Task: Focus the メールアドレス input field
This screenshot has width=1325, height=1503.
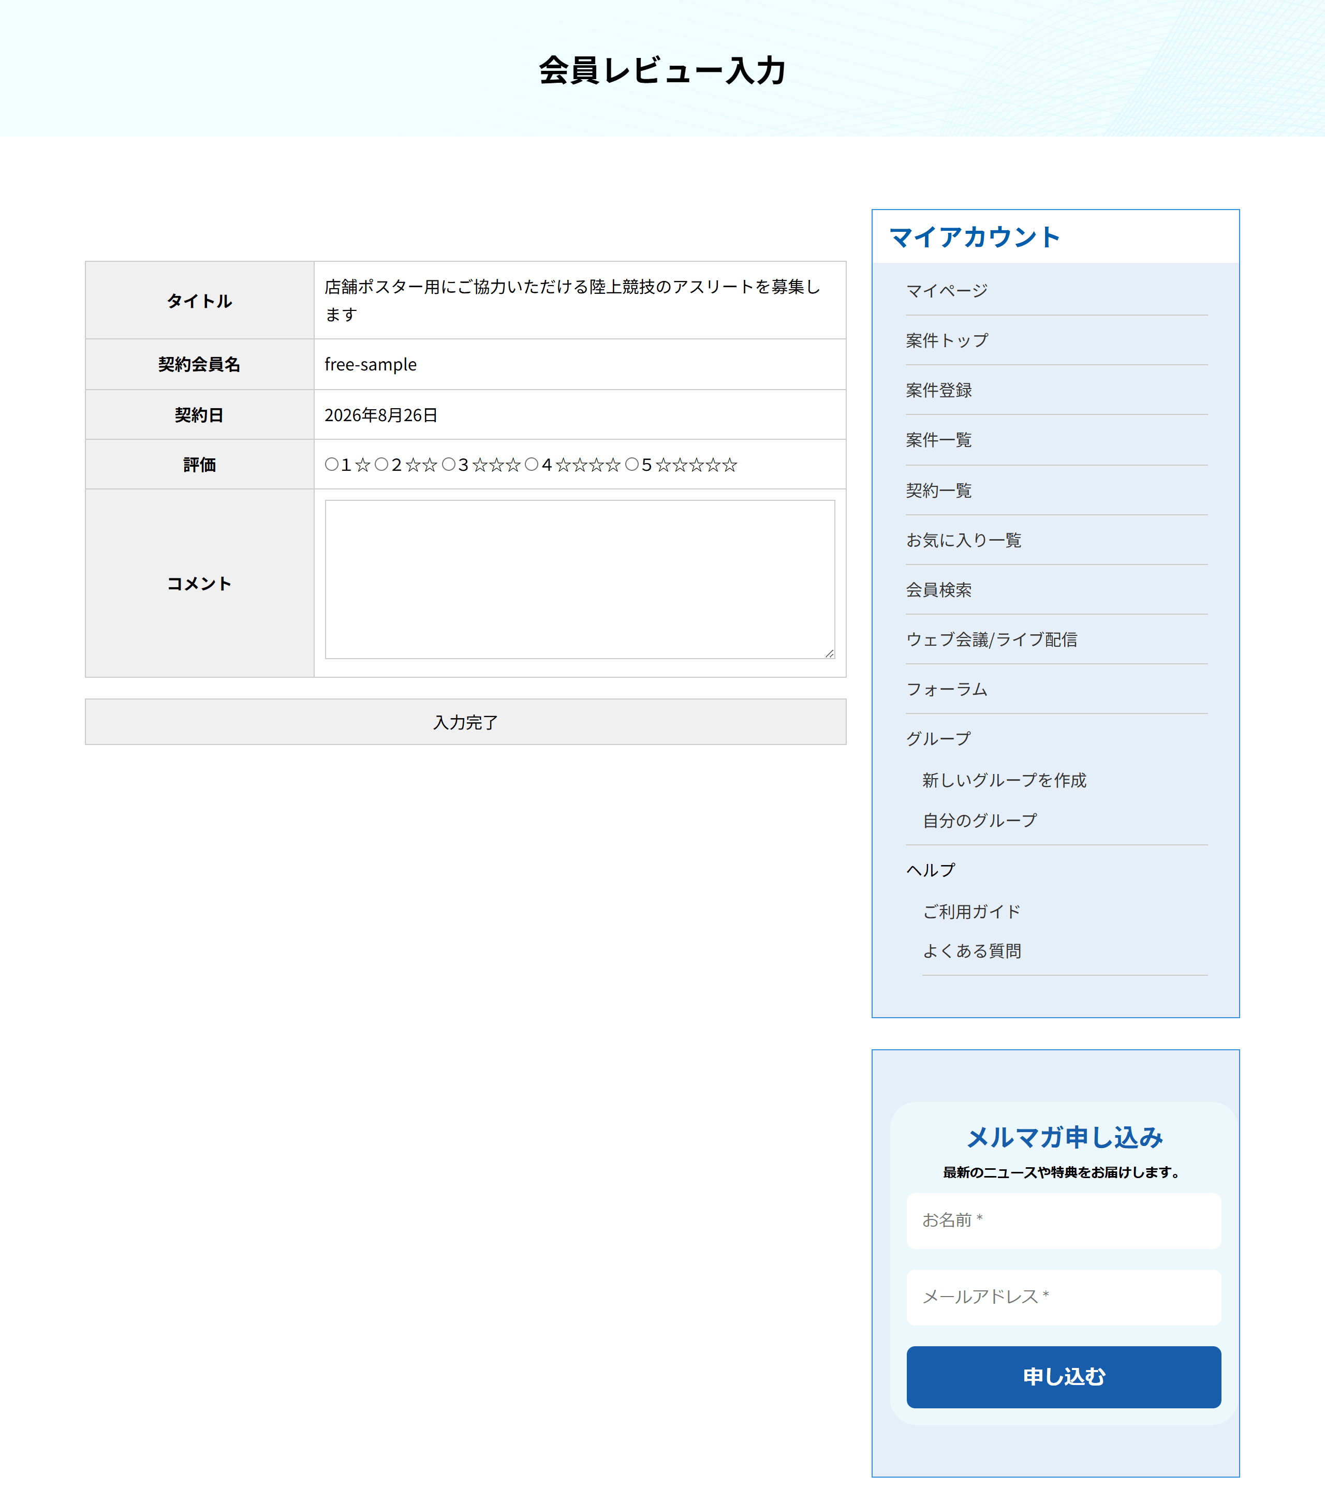Action: pyautogui.click(x=1064, y=1297)
